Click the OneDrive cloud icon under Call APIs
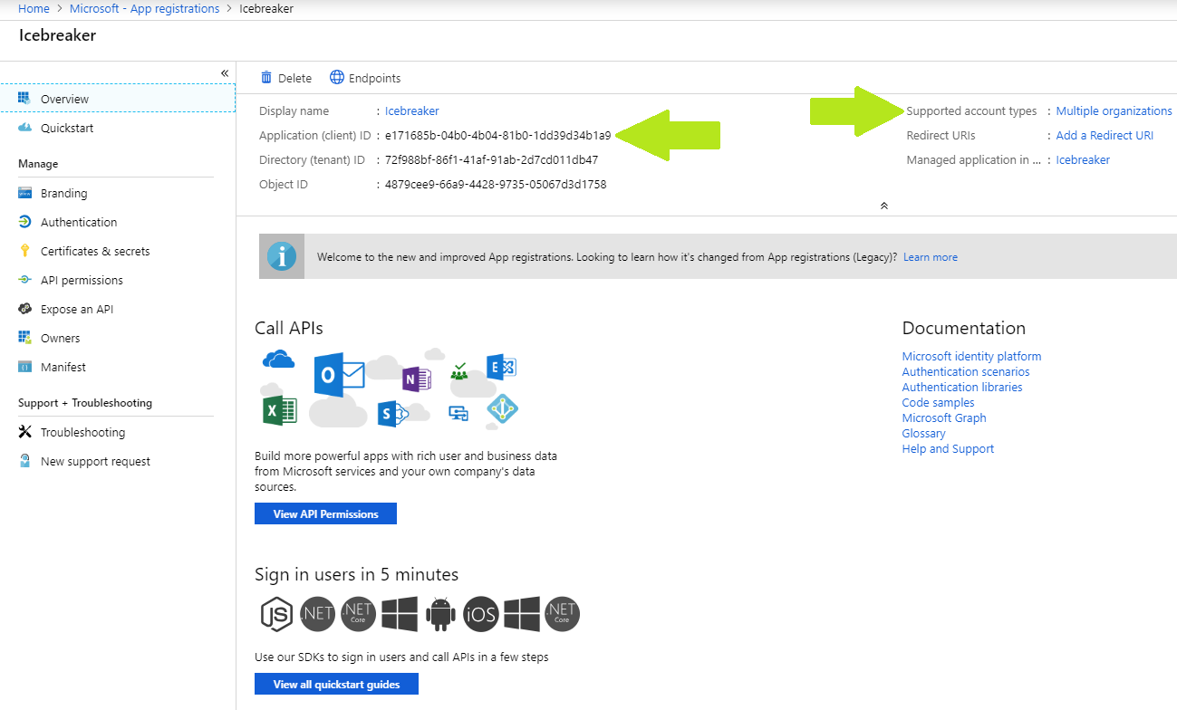This screenshot has width=1177, height=710. click(x=279, y=360)
